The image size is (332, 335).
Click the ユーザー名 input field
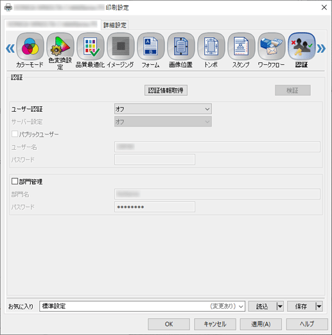tap(217, 147)
